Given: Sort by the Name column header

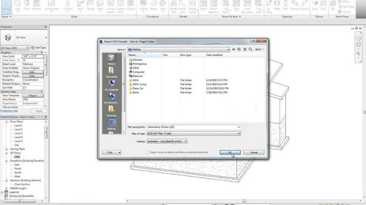Looking at the screenshot, I should (x=145, y=55).
